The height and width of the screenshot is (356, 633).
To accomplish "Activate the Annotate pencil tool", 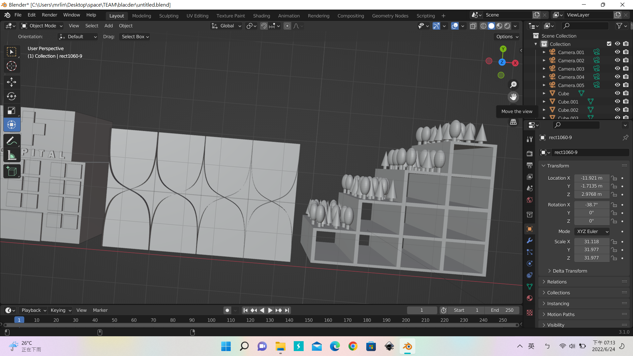I will pos(12,141).
